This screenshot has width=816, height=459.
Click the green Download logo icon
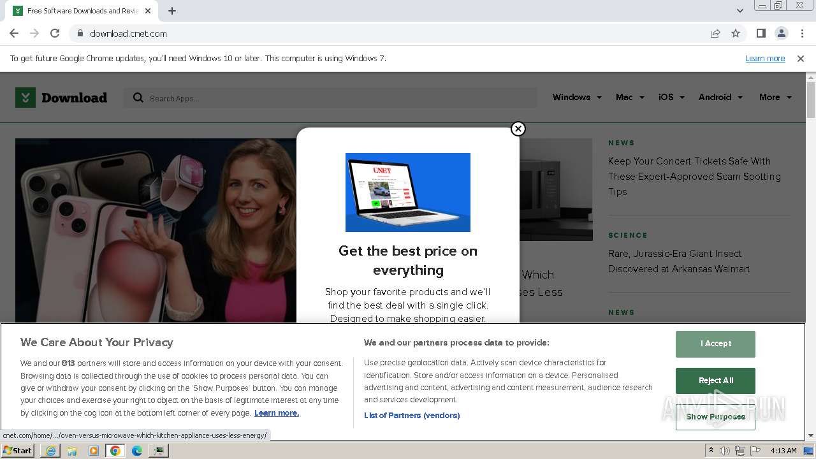click(25, 98)
